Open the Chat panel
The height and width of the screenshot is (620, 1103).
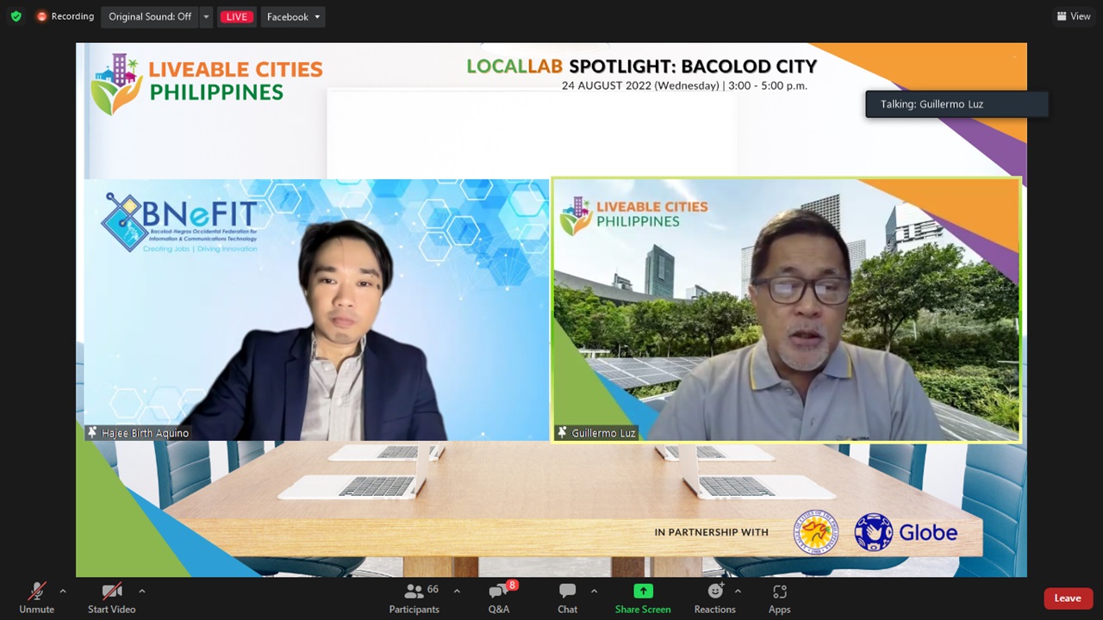coord(567,598)
